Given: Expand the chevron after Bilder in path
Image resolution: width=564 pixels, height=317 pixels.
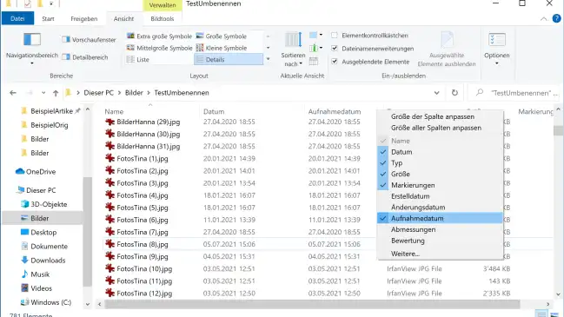Looking at the screenshot, I should click(149, 93).
